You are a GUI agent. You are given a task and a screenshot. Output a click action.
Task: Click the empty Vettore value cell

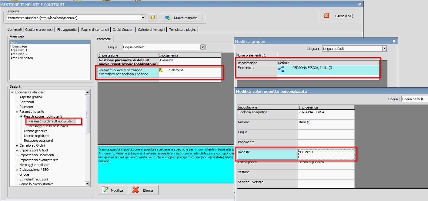pyautogui.click(x=326, y=174)
